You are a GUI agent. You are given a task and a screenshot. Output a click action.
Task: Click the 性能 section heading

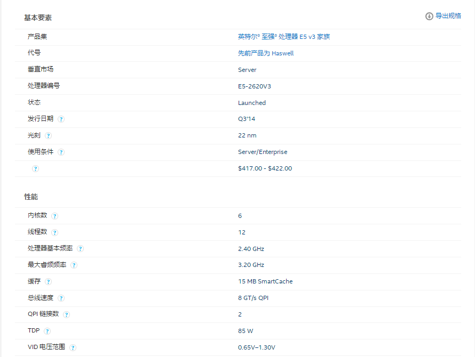(31, 197)
